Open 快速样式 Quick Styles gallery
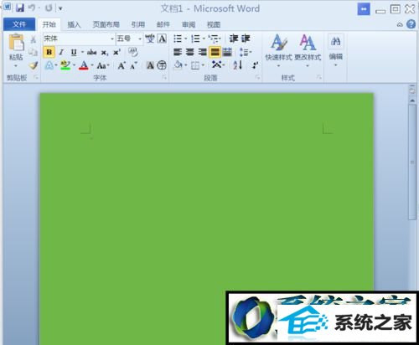The image size is (419, 345). click(x=278, y=51)
